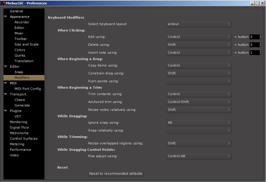Open the Delete using modifier dropdown
Viewport: 266px width, 182px height.
pyautogui.click(x=199, y=45)
